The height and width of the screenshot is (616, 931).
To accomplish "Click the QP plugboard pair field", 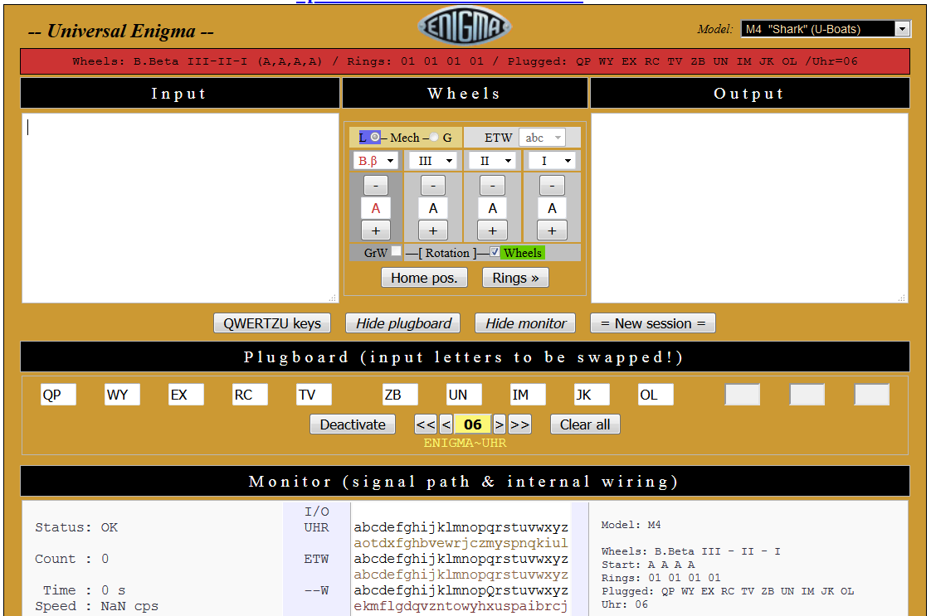I will 58,394.
